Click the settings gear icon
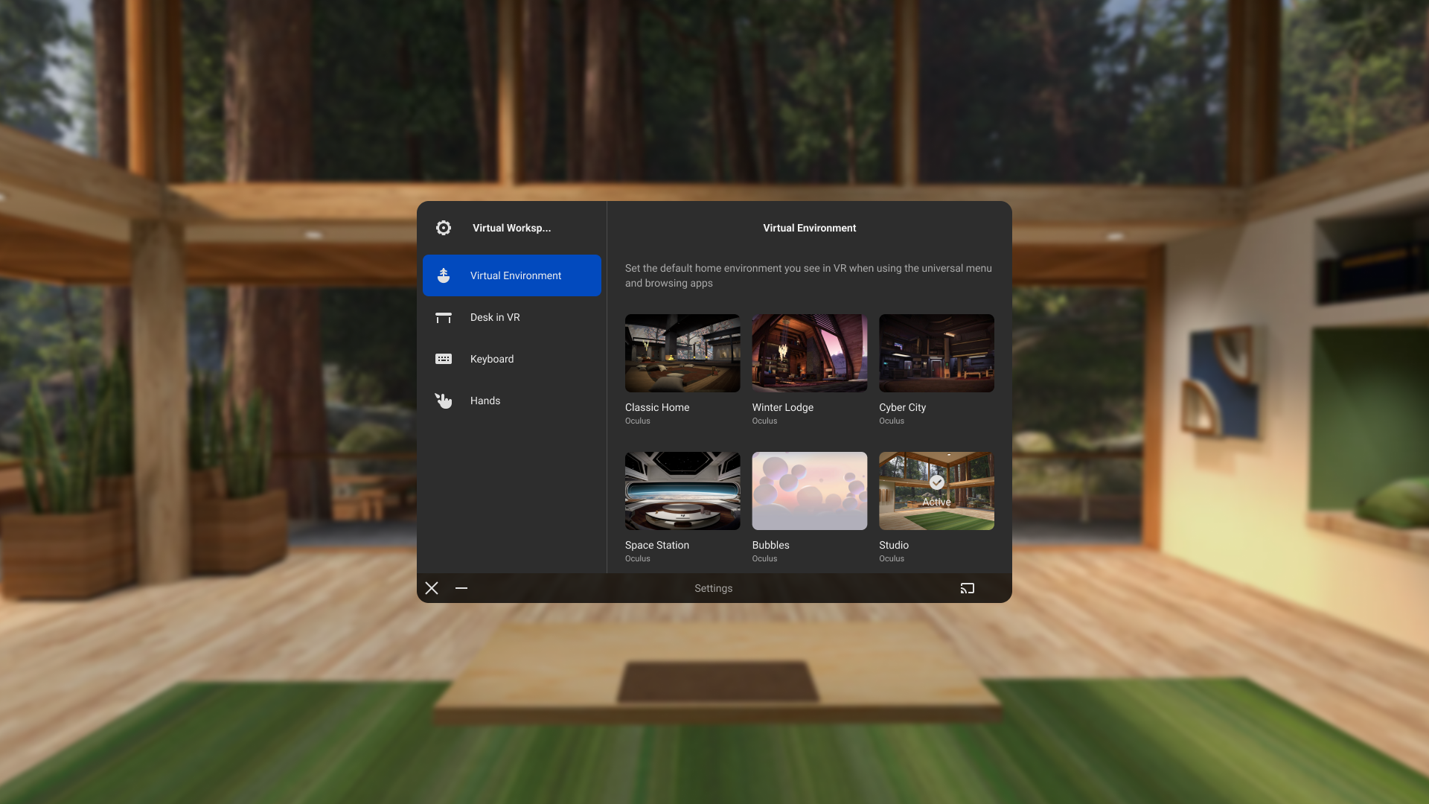Viewport: 1429px width, 804px height. coord(444,228)
